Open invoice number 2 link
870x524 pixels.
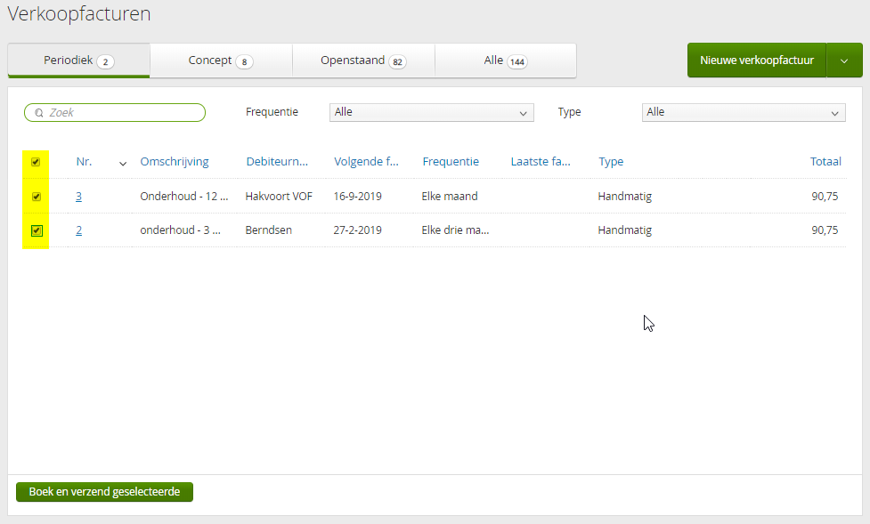tap(78, 230)
